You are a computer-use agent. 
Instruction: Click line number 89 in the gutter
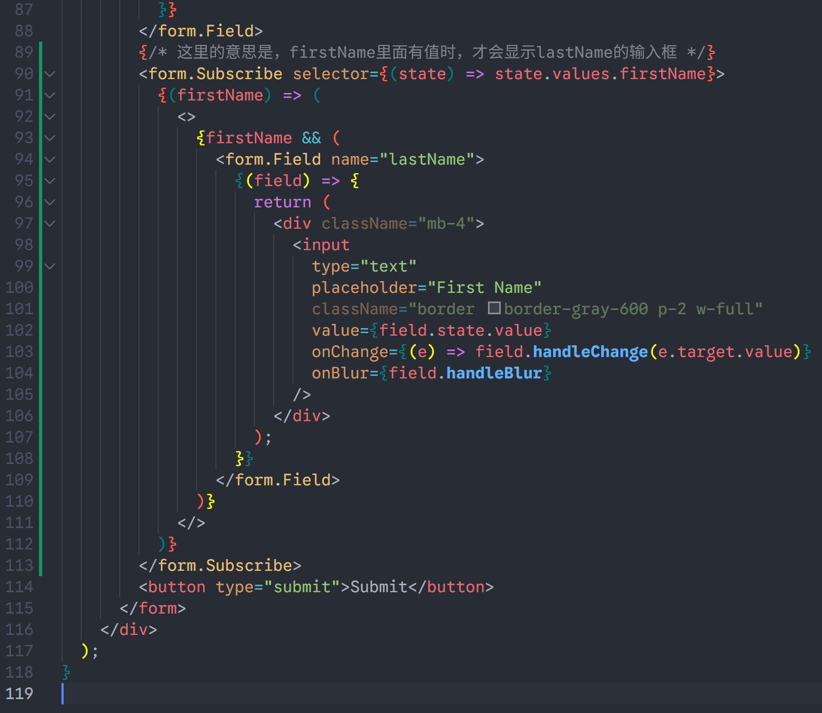24,52
